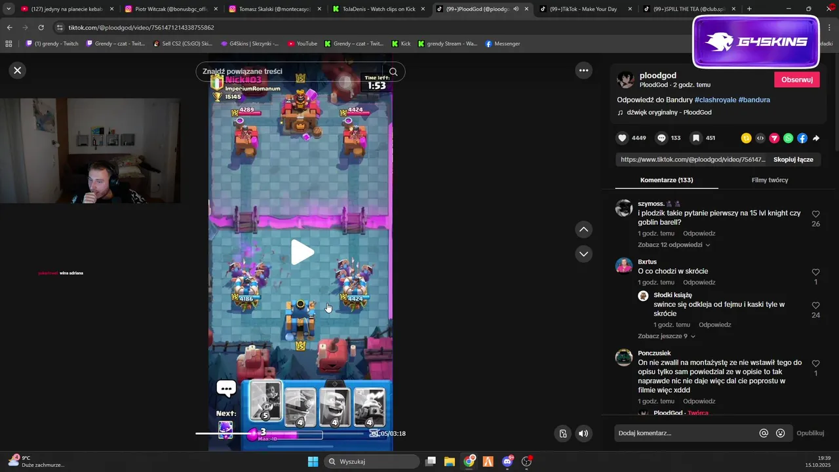Open ploodgod profile from Słodki książę avatar
This screenshot has height=472, width=839.
(x=643, y=296)
